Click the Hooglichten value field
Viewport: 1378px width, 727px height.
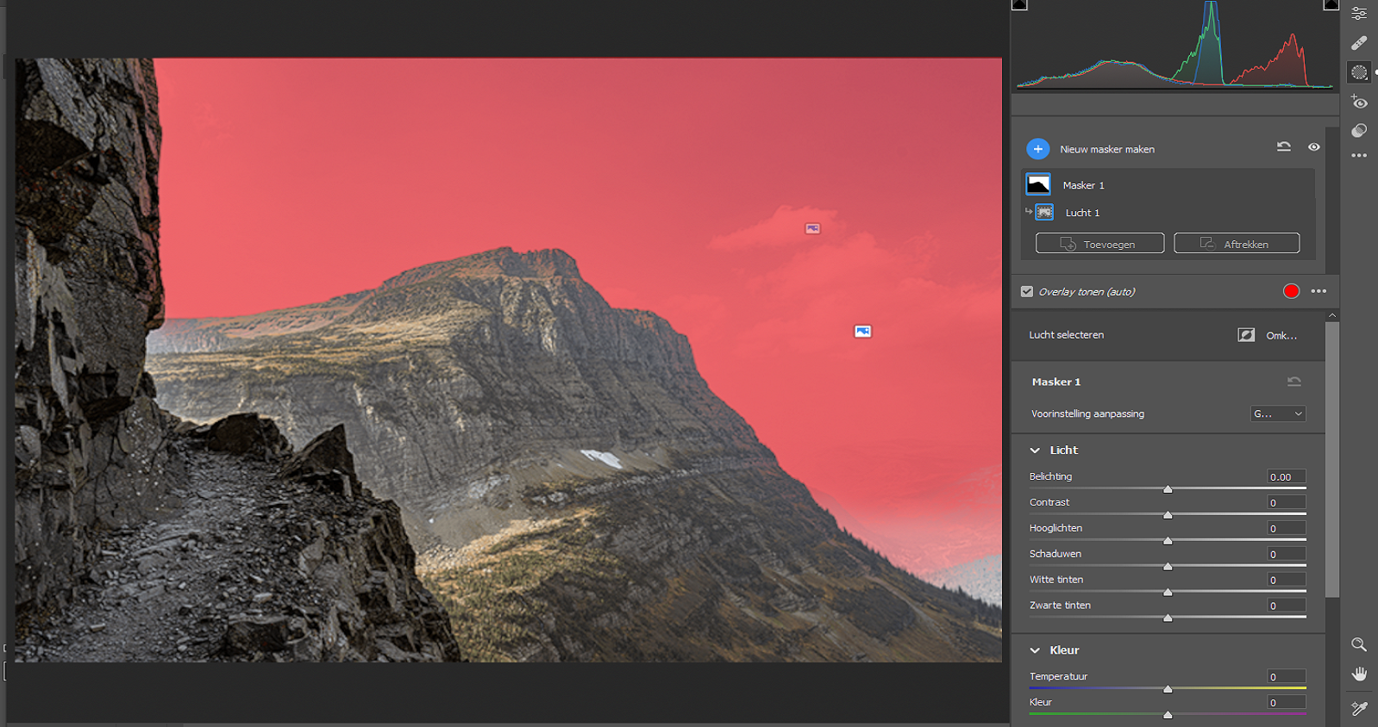(x=1287, y=528)
